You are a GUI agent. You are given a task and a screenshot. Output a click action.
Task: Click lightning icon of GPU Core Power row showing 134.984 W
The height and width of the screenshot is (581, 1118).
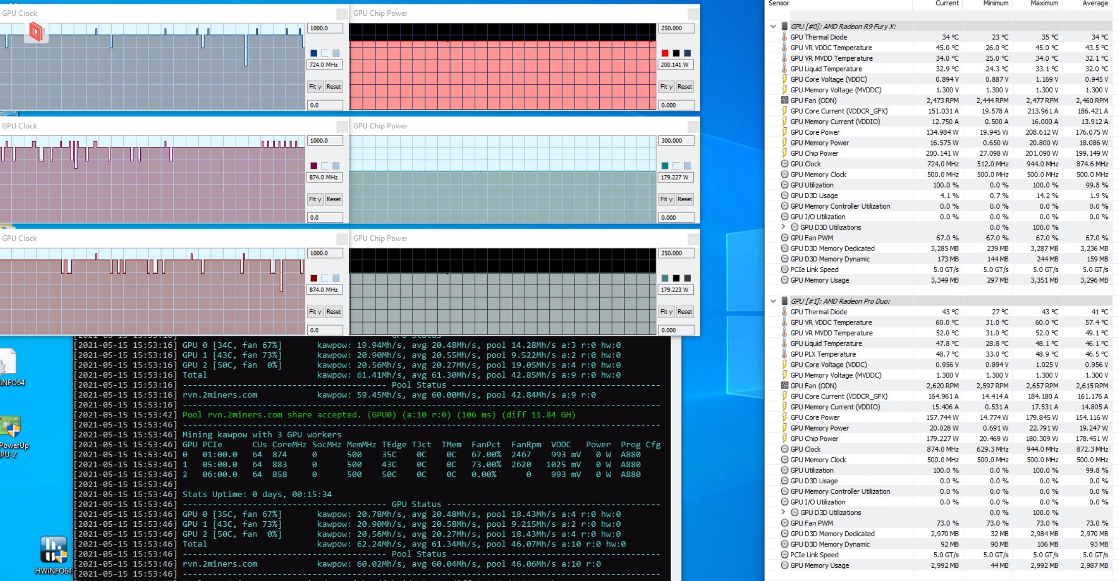[784, 132]
